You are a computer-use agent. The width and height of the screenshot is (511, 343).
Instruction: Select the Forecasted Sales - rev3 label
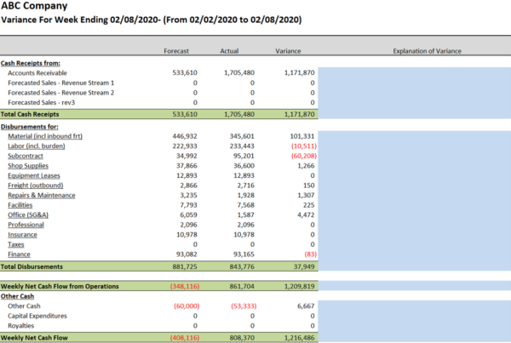click(42, 102)
